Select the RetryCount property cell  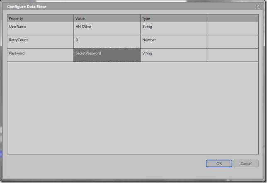pyautogui.click(x=40, y=42)
